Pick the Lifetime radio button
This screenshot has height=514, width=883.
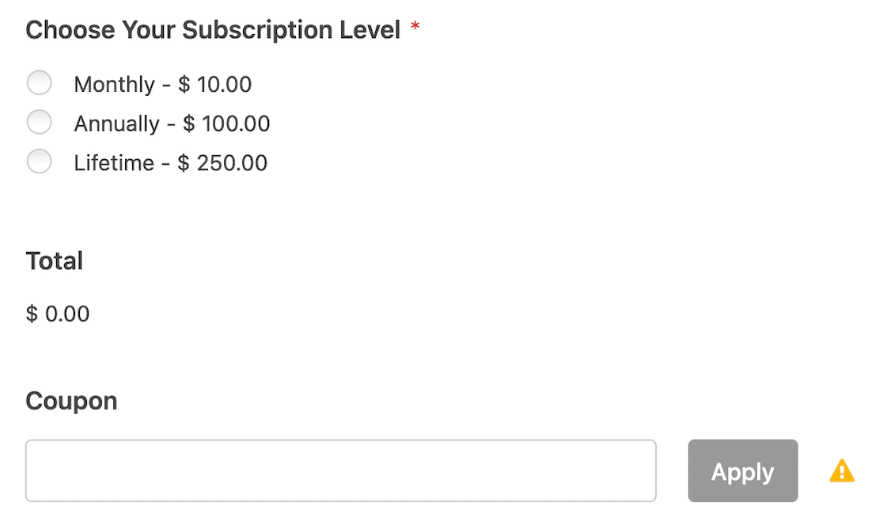pos(40,162)
